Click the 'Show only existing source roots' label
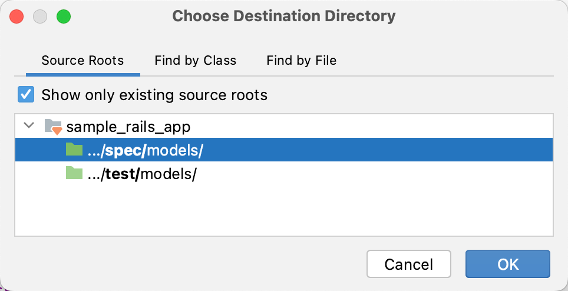The height and width of the screenshot is (291, 568). [154, 95]
